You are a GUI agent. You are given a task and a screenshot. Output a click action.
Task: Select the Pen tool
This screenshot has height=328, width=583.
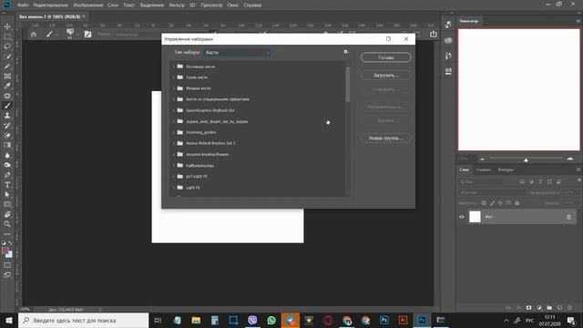7,175
